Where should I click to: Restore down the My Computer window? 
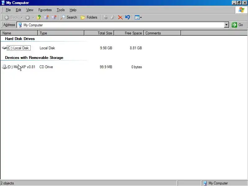click(x=239, y=3)
